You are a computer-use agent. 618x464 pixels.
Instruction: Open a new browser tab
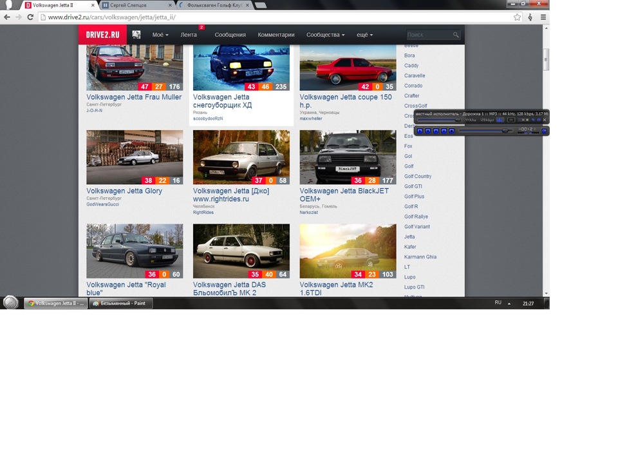tap(261, 5)
